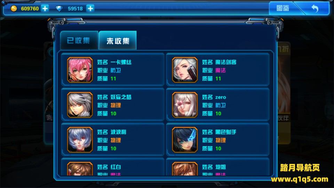
Task: Click the 609760 gold amount
Action: pyautogui.click(x=30, y=8)
